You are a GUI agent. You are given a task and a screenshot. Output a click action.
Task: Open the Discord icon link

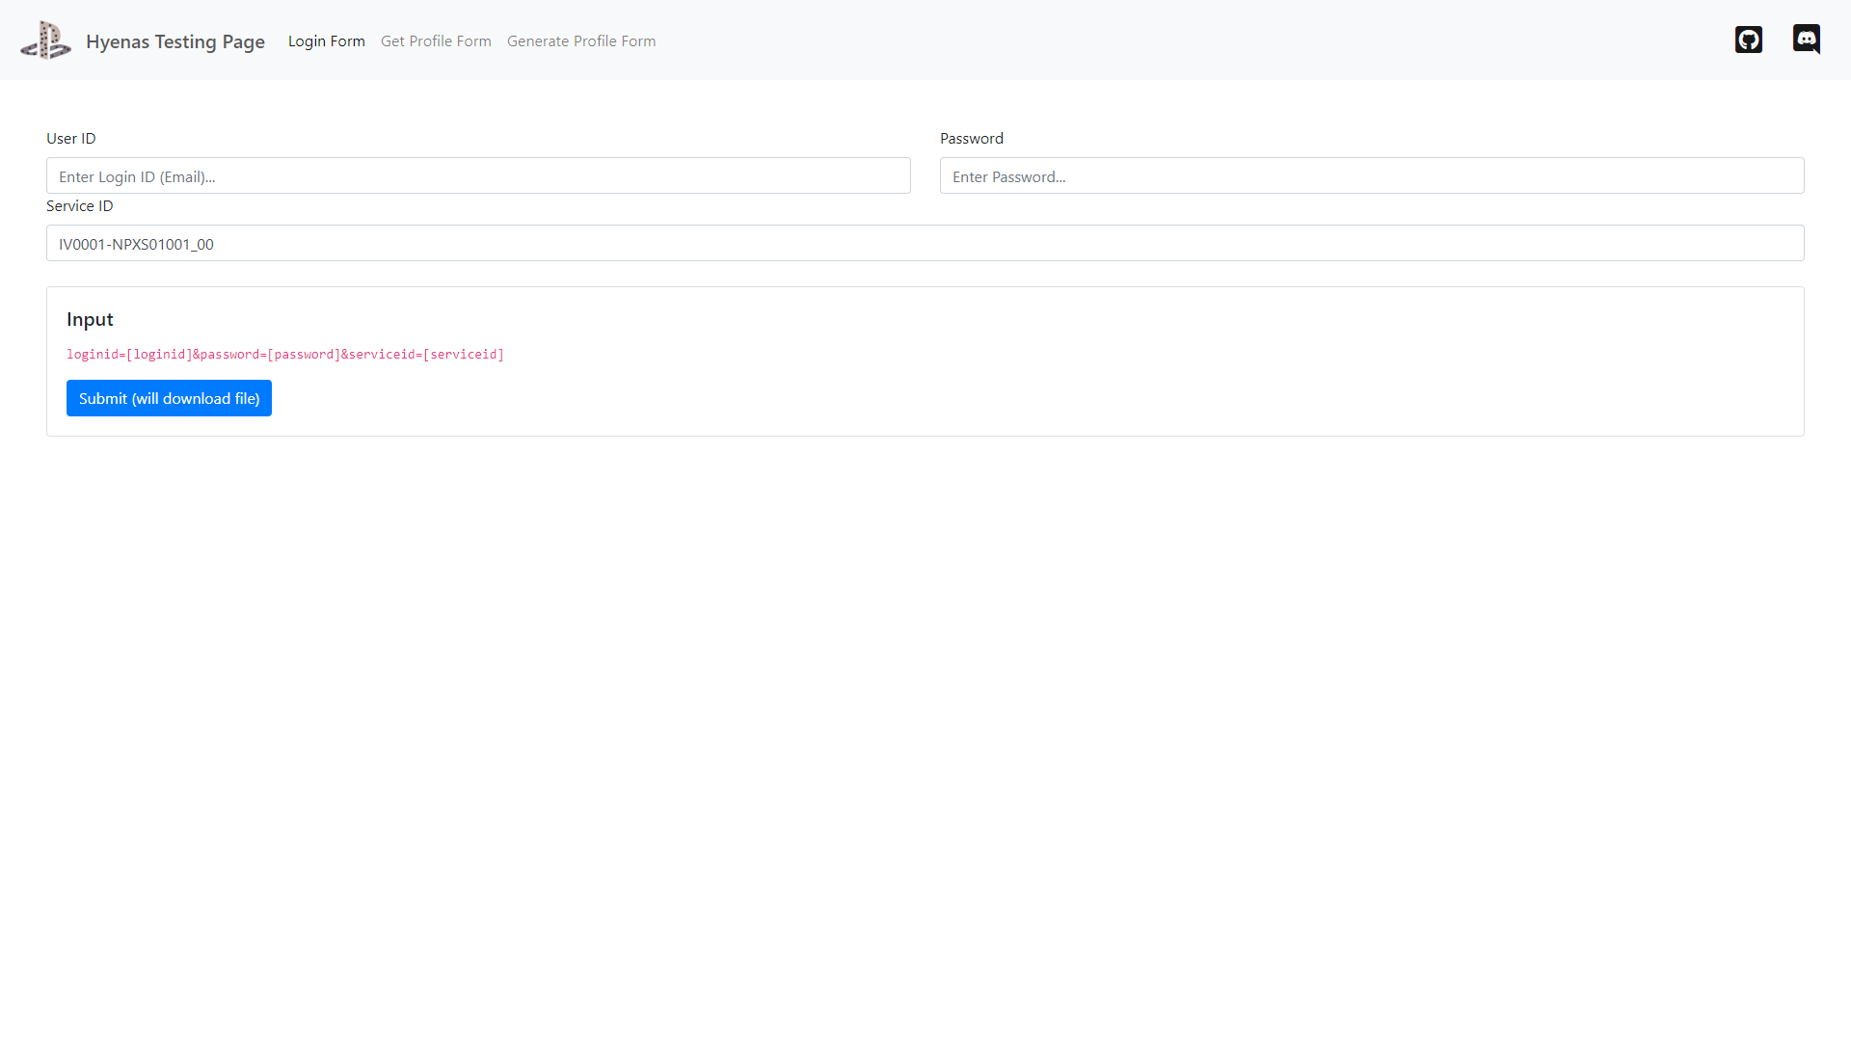tap(1806, 40)
